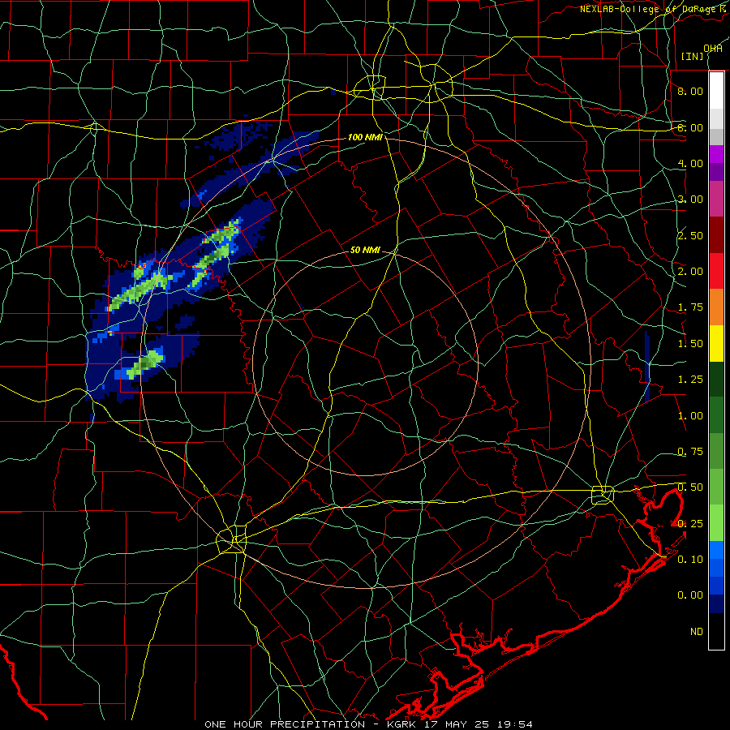The height and width of the screenshot is (730, 730).
Task: Click the 100 NMI range ring label
Action: [364, 137]
